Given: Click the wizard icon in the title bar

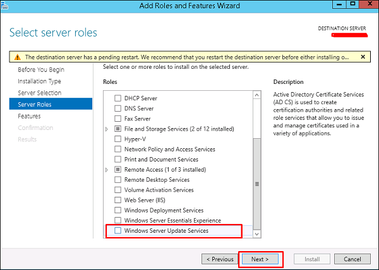Looking at the screenshot, I should click(x=6, y=6).
